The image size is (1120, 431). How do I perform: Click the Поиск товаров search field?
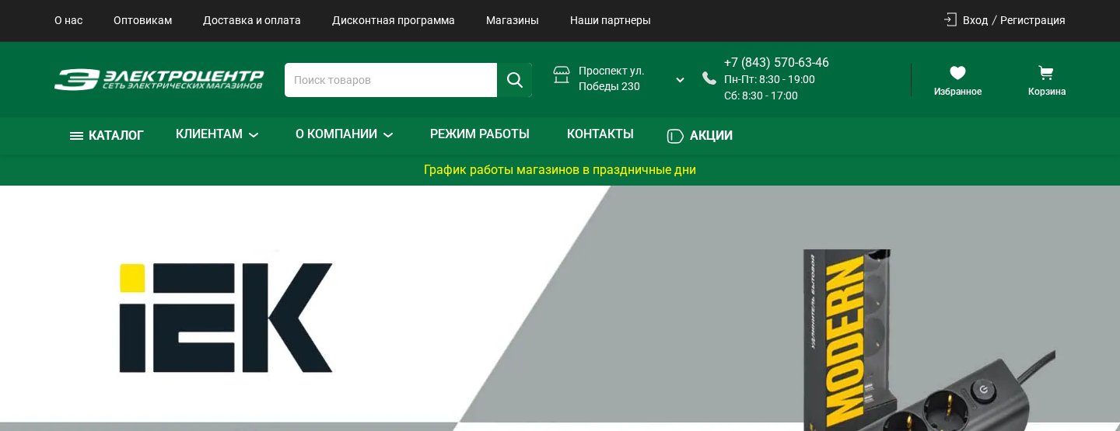(x=390, y=80)
